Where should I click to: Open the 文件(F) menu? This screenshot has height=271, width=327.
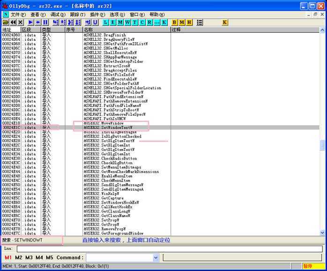(x=18, y=15)
